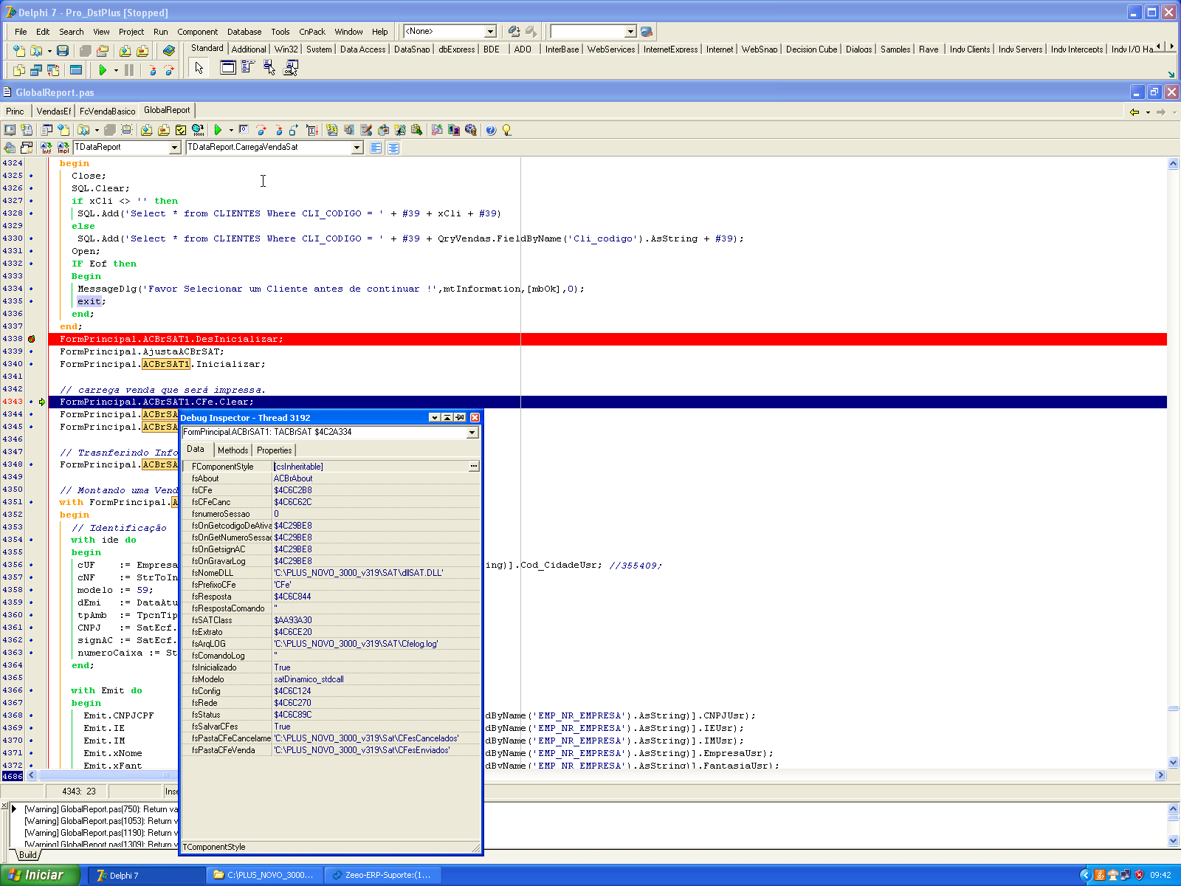Select the fsNomeDLL row in Debug Inspector
The width and height of the screenshot is (1181, 886).
pos(331,573)
